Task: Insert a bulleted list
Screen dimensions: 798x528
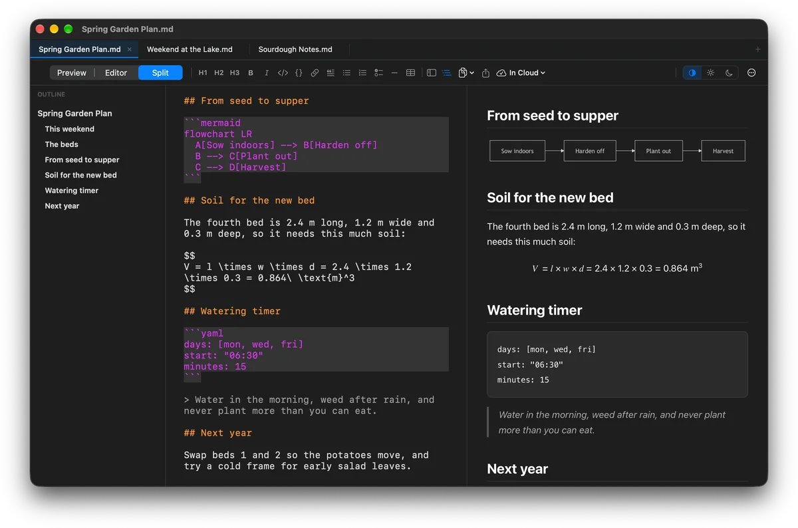Action: 346,73
